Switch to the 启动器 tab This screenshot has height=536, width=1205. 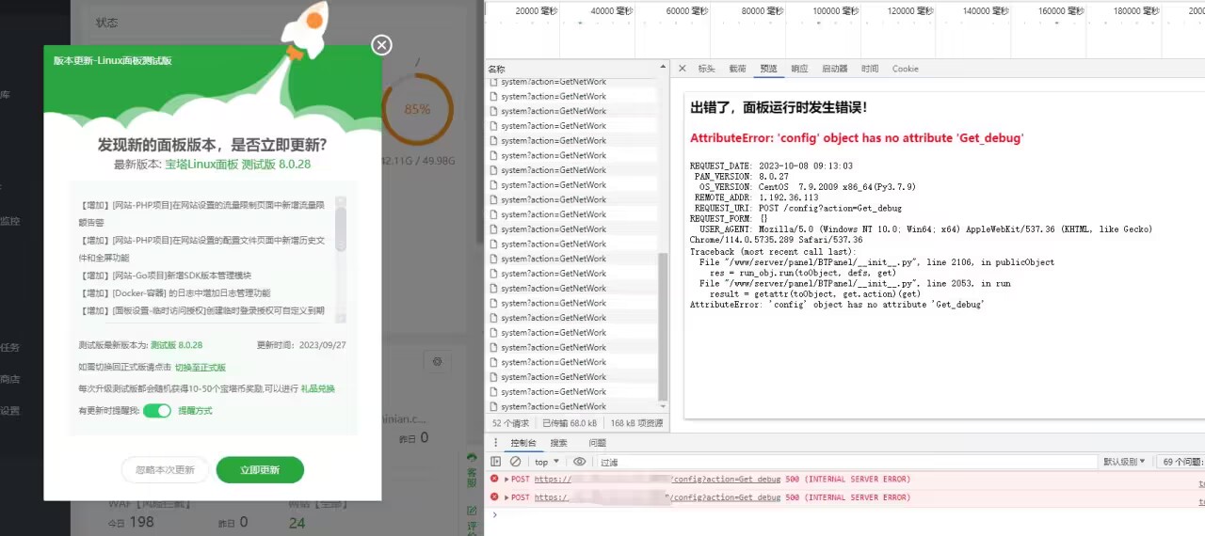tap(834, 69)
